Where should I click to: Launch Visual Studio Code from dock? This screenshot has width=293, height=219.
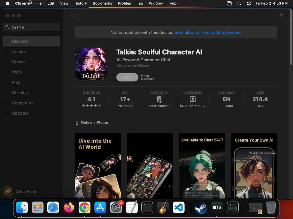(179, 207)
